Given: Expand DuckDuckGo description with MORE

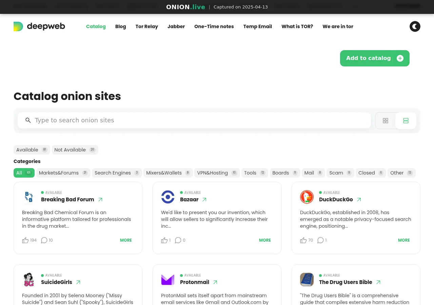Looking at the screenshot, I should [404, 240].
